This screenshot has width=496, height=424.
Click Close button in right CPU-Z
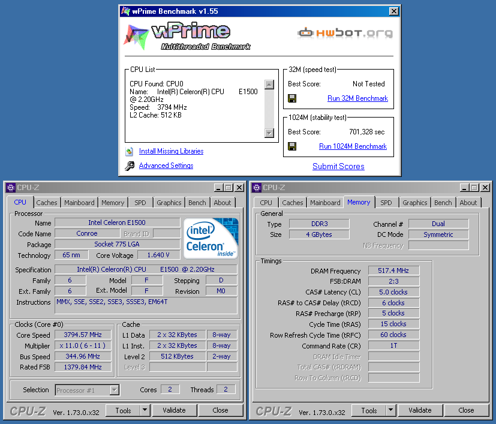(466, 410)
